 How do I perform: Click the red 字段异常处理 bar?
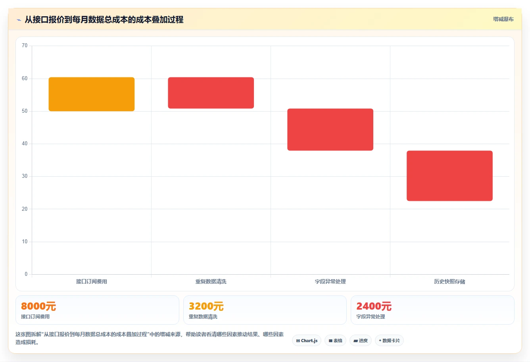[330, 129]
